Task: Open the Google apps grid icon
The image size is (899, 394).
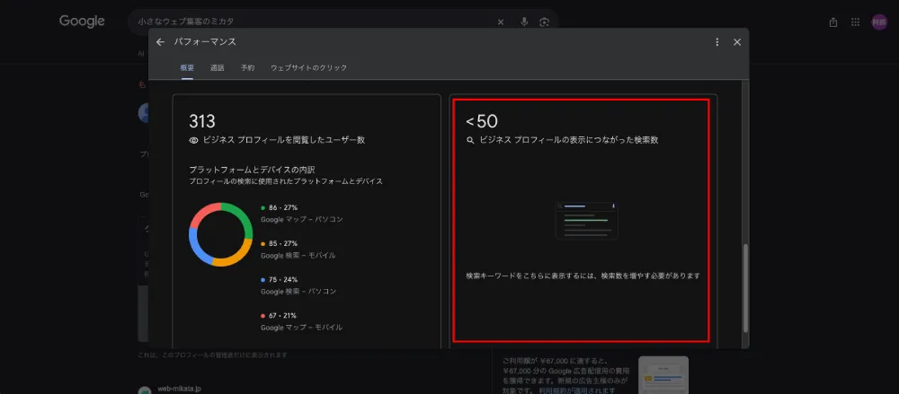Action: (x=856, y=22)
